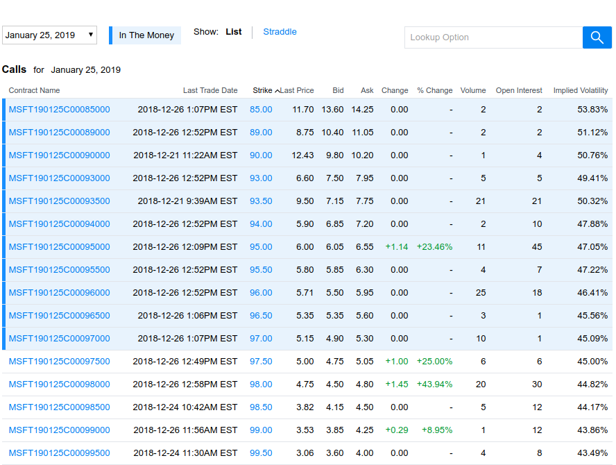Click the 89.00 strike price link
This screenshot has width=616, height=465.
click(261, 133)
